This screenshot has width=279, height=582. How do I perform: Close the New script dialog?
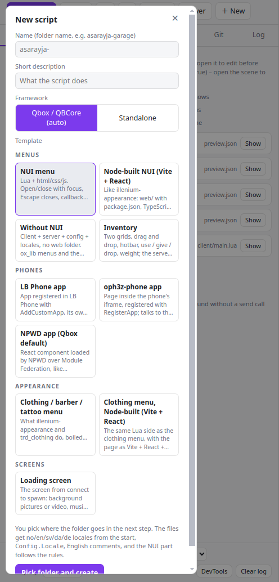pyautogui.click(x=175, y=18)
